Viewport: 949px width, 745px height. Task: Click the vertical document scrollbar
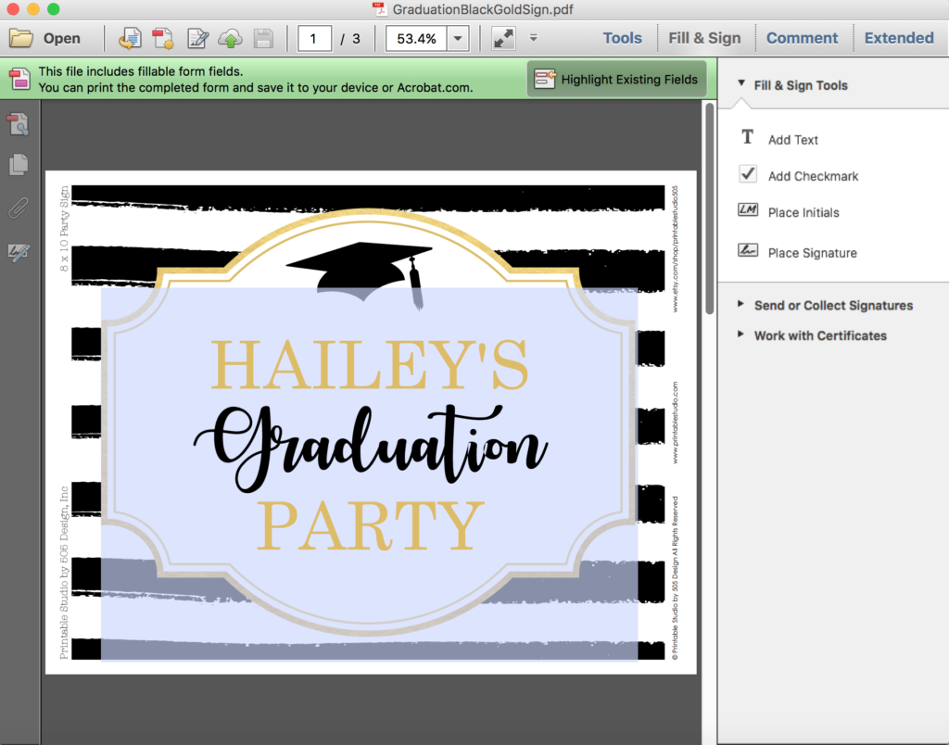click(709, 208)
